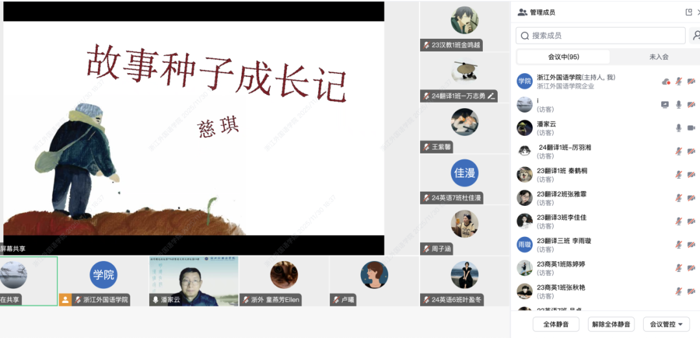The height and width of the screenshot is (338, 700).
Task: Click avatar of 23翻译2班张雅霏 in list
Action: pos(524,198)
